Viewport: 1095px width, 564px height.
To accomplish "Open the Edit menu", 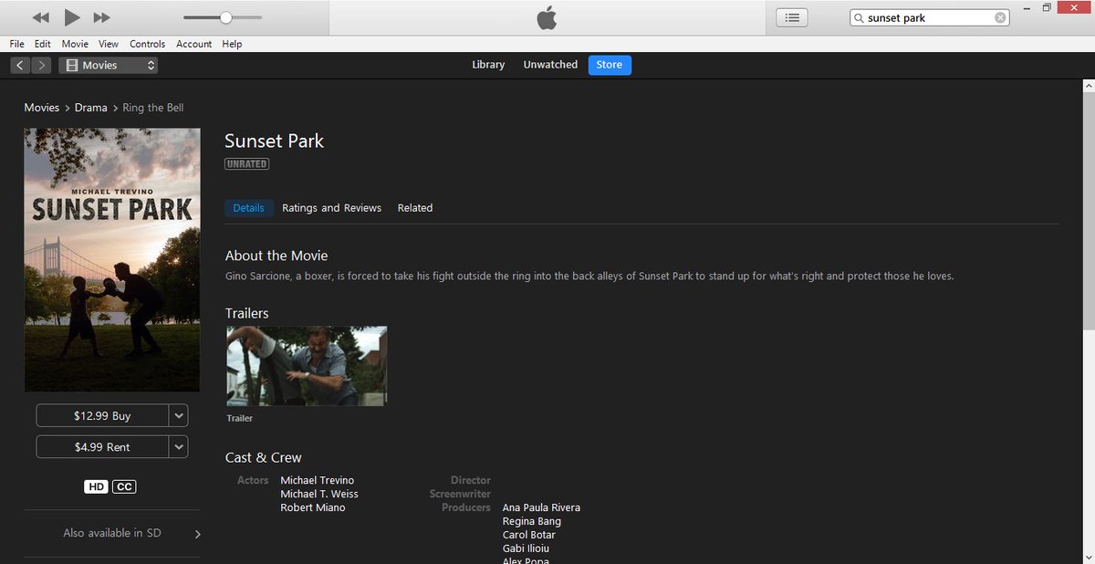I will click(x=43, y=44).
